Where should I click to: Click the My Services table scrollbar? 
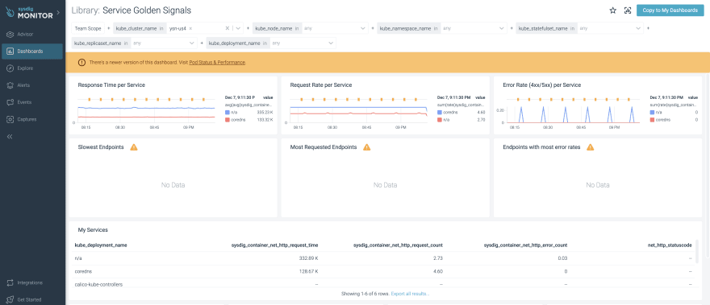click(697, 251)
